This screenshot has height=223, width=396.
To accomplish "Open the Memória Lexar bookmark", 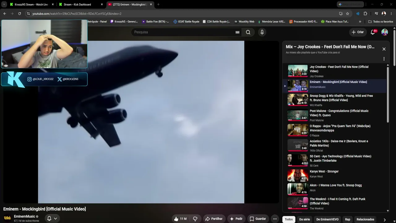I will coord(271,22).
